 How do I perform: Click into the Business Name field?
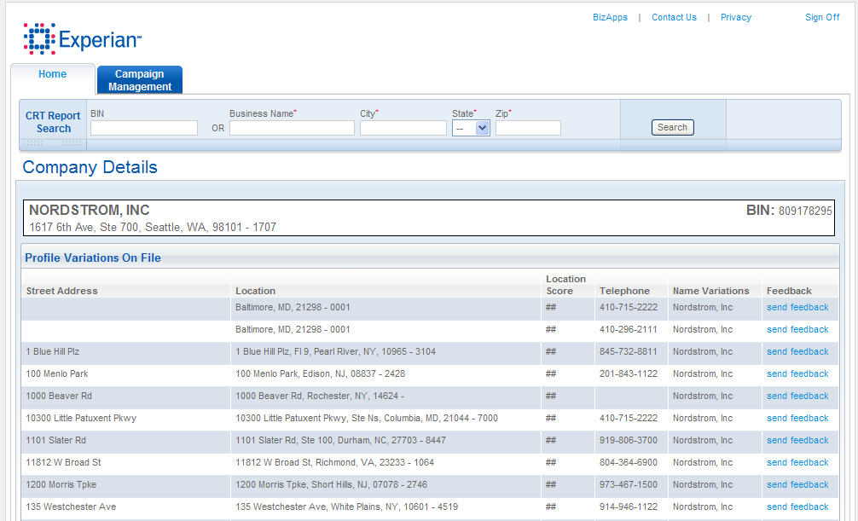[x=292, y=128]
